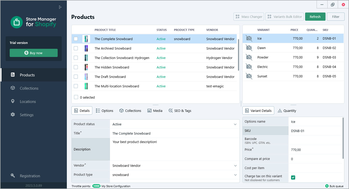Click the Store Manager for Shopify logo
The image size is (349, 189).
33,22
